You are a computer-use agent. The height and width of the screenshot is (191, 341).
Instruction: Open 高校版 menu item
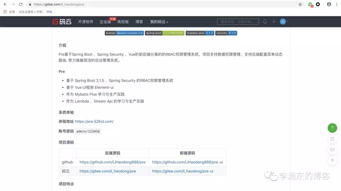pyautogui.click(x=123, y=22)
